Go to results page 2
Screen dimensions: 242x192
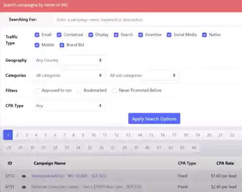click(17, 135)
